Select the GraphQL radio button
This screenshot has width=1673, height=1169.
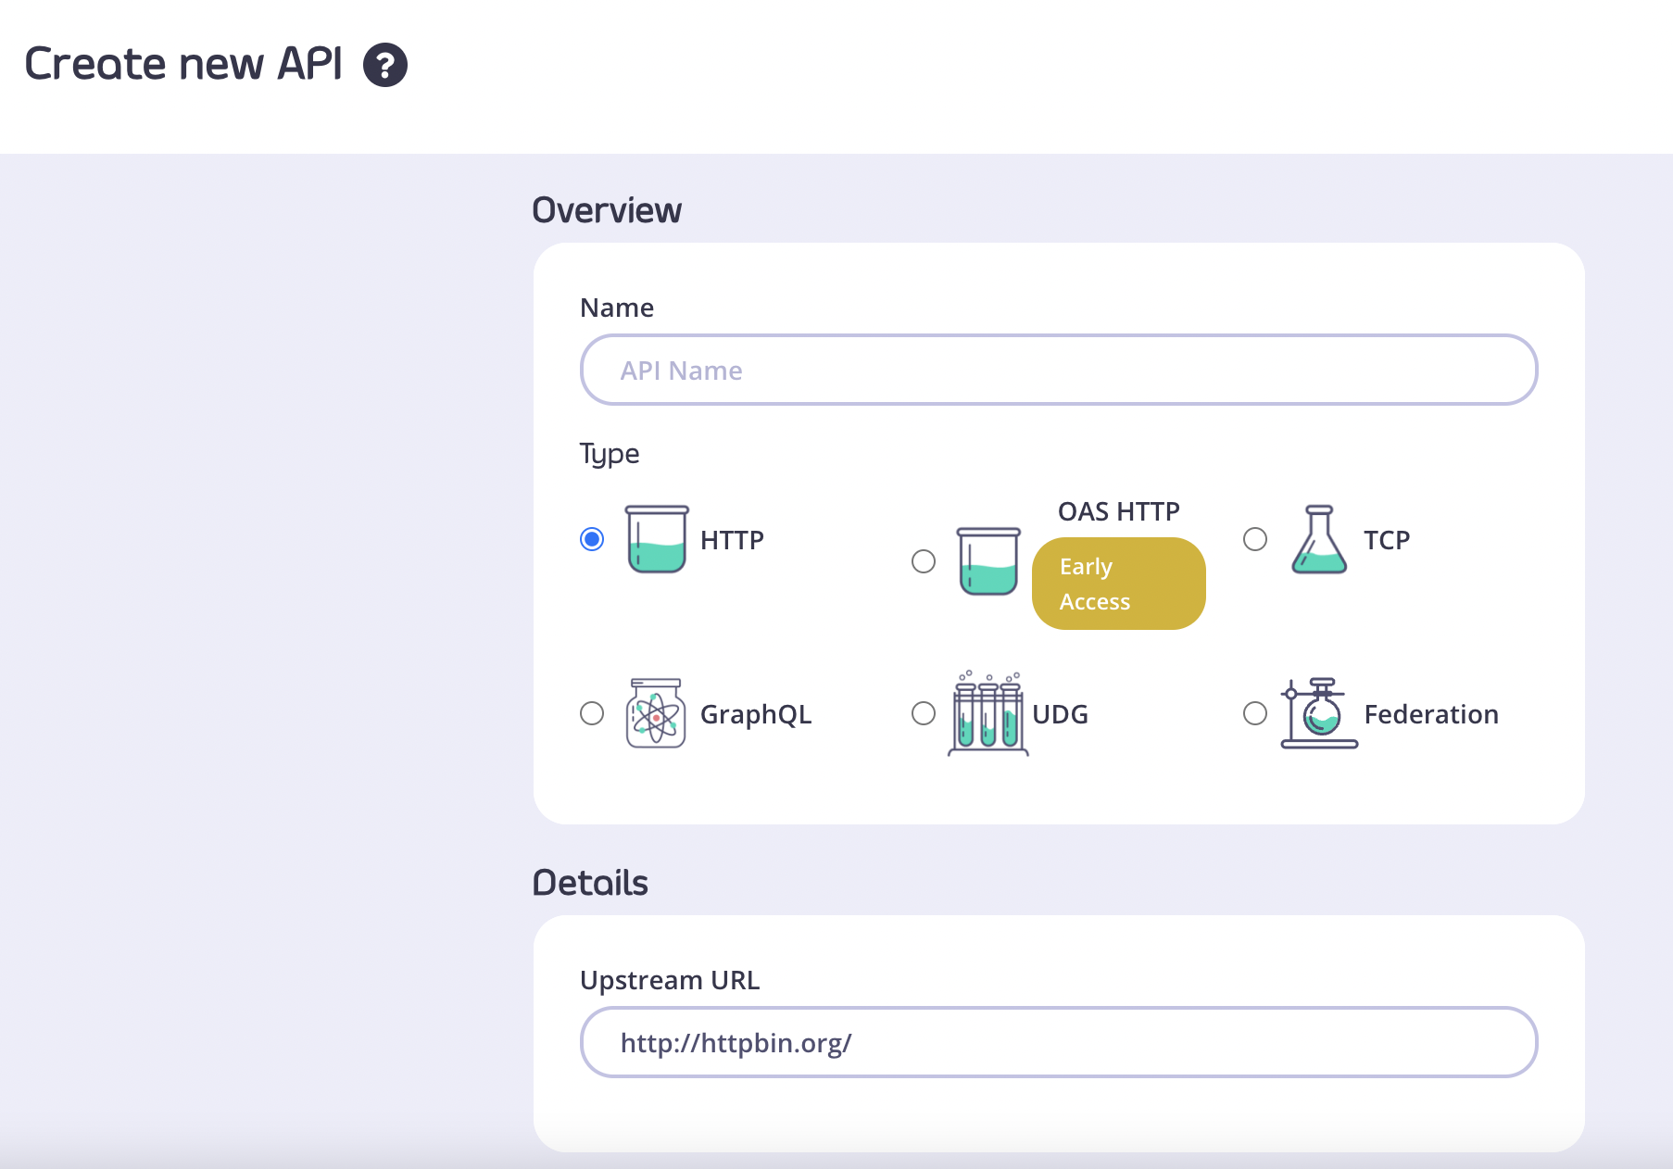point(592,713)
